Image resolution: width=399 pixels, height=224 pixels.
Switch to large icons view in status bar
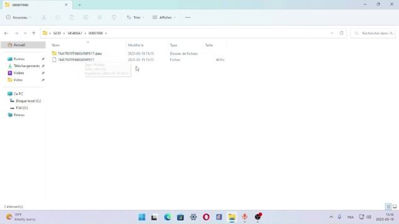pos(395,207)
